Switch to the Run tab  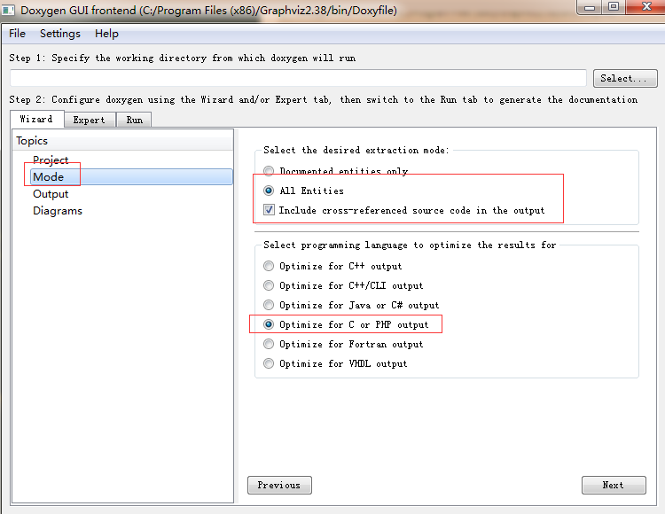coord(134,120)
